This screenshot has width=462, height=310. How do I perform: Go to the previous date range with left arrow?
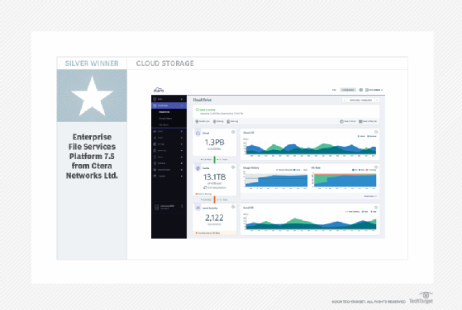(x=344, y=101)
